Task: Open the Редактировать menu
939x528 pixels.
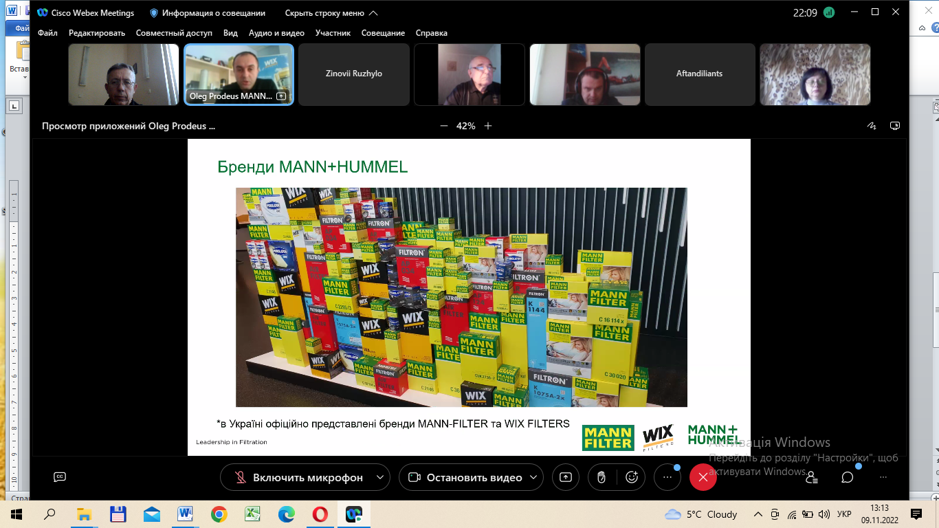Action: tap(97, 33)
